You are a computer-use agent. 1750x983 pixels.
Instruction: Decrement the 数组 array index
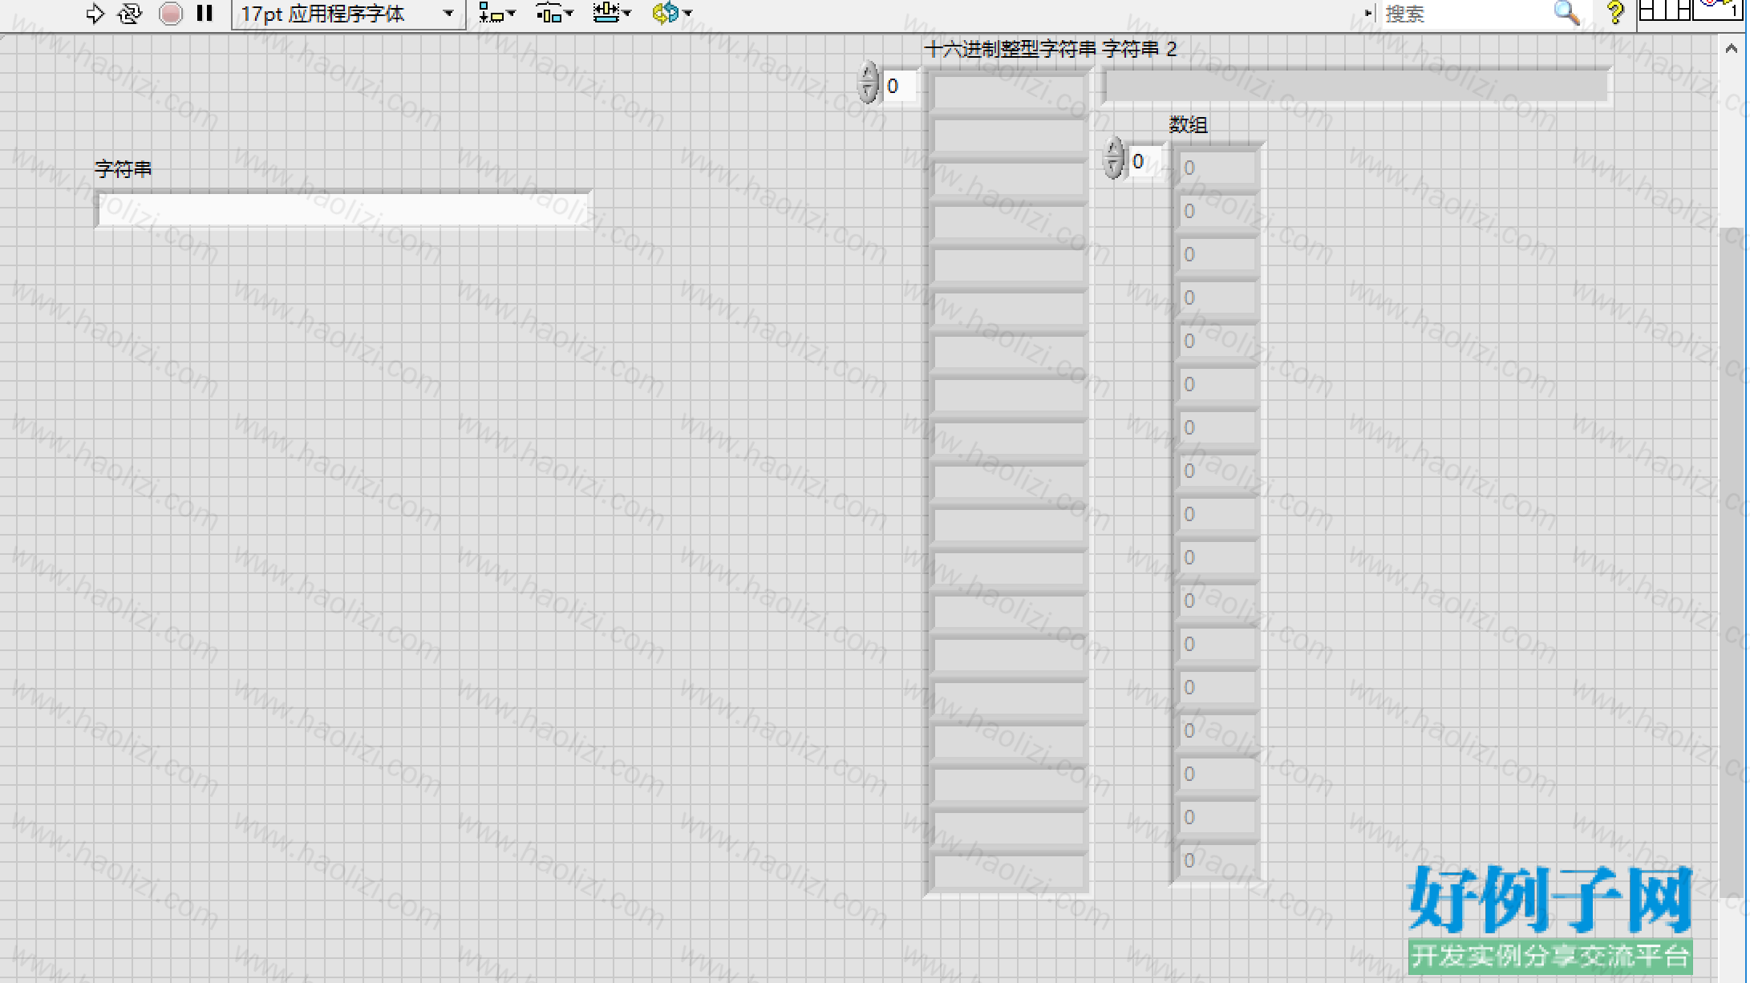click(1113, 168)
